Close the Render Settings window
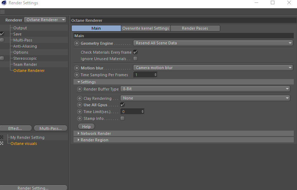 point(289,3)
